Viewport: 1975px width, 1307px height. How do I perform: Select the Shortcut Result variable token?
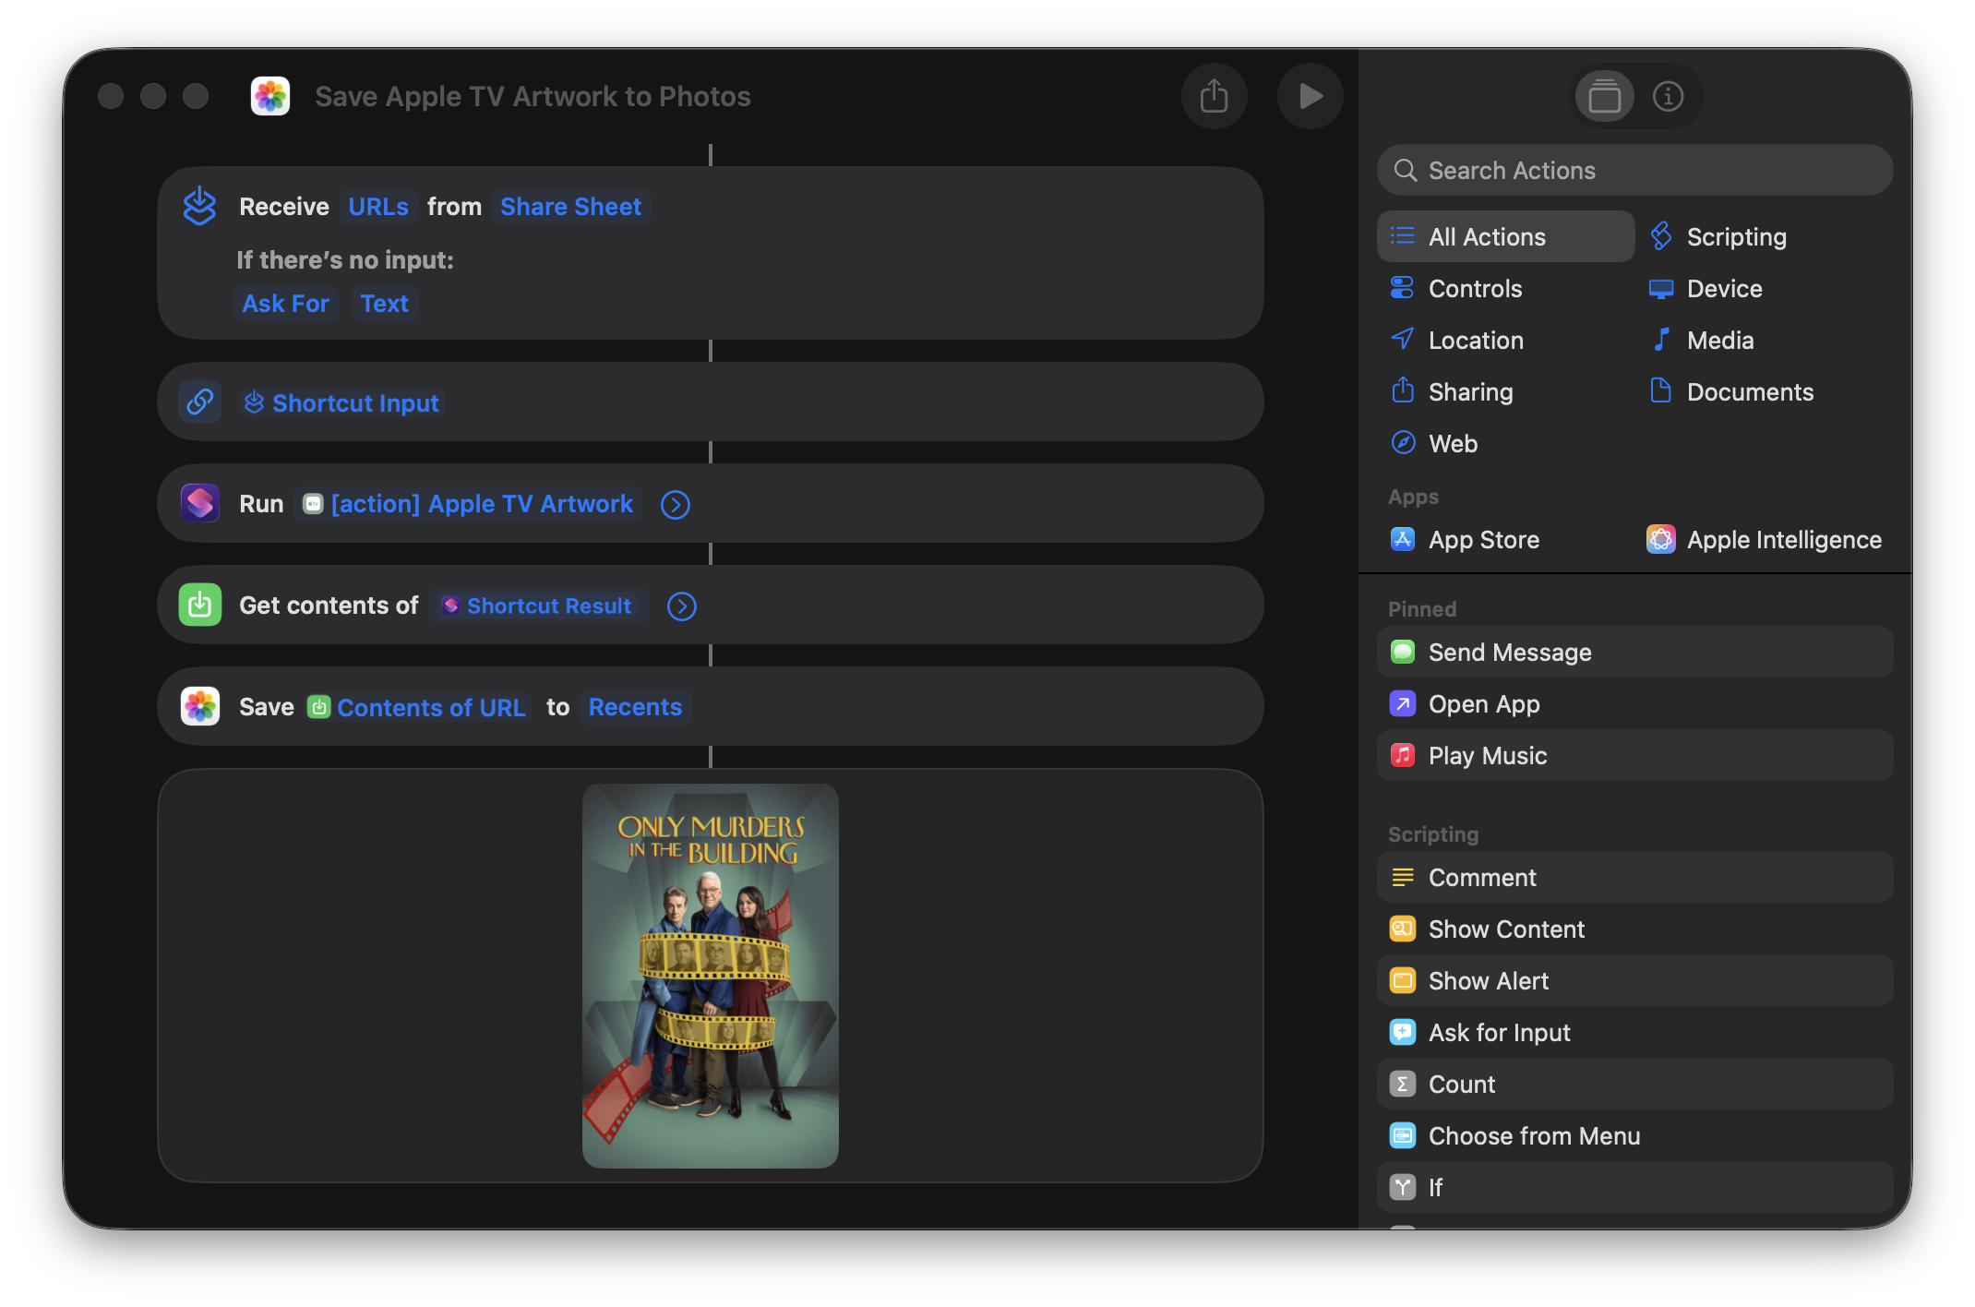click(538, 606)
